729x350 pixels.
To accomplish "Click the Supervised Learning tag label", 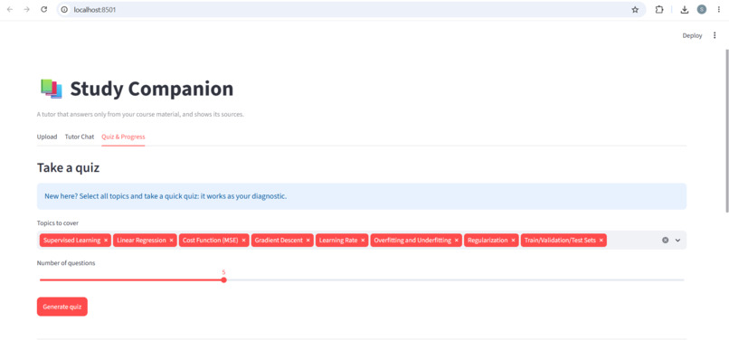I will coord(72,241).
